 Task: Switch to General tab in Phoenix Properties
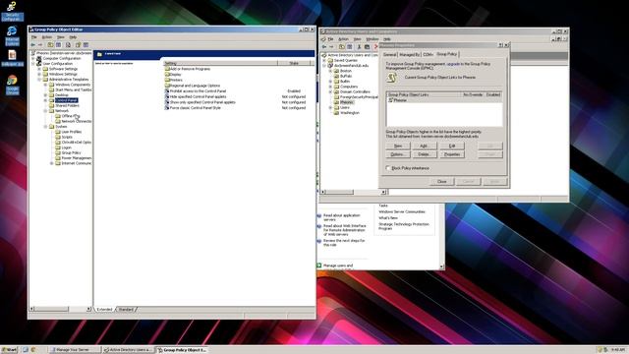point(389,54)
